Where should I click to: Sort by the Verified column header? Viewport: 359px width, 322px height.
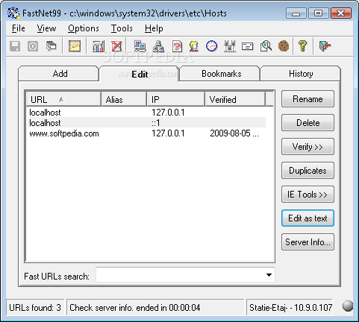[235, 99]
